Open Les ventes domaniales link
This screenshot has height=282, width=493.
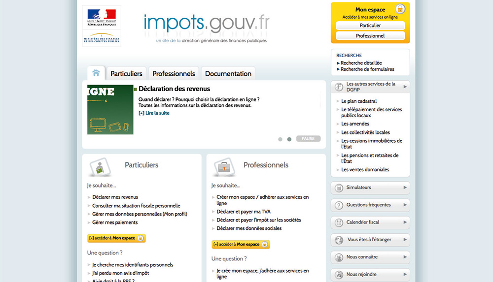365,170
